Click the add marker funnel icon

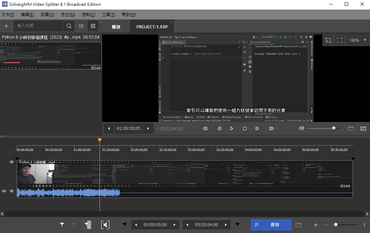[x=62, y=224]
